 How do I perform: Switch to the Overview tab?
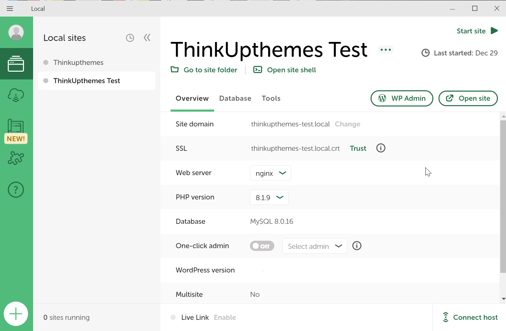[192, 98]
